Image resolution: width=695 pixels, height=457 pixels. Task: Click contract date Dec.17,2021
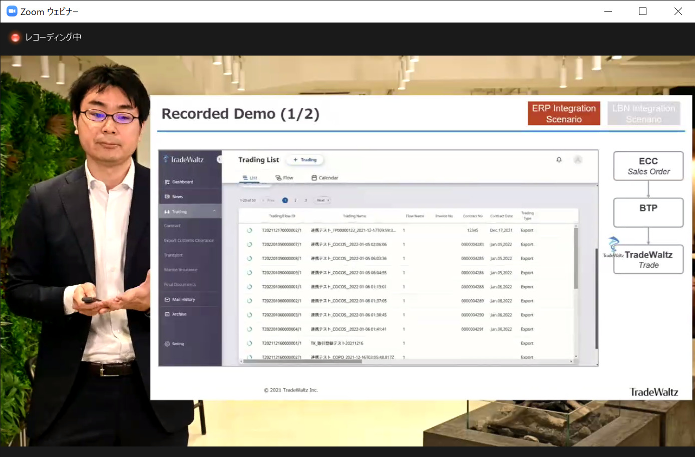[x=501, y=231]
